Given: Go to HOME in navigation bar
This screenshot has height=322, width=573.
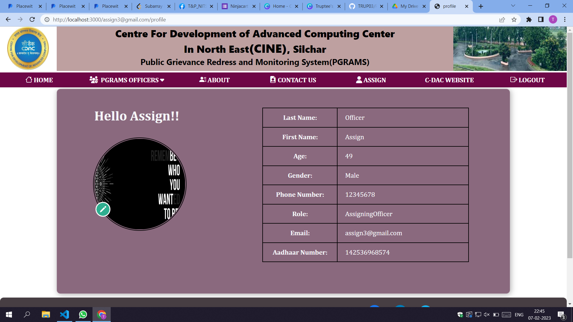Looking at the screenshot, I should (x=39, y=80).
